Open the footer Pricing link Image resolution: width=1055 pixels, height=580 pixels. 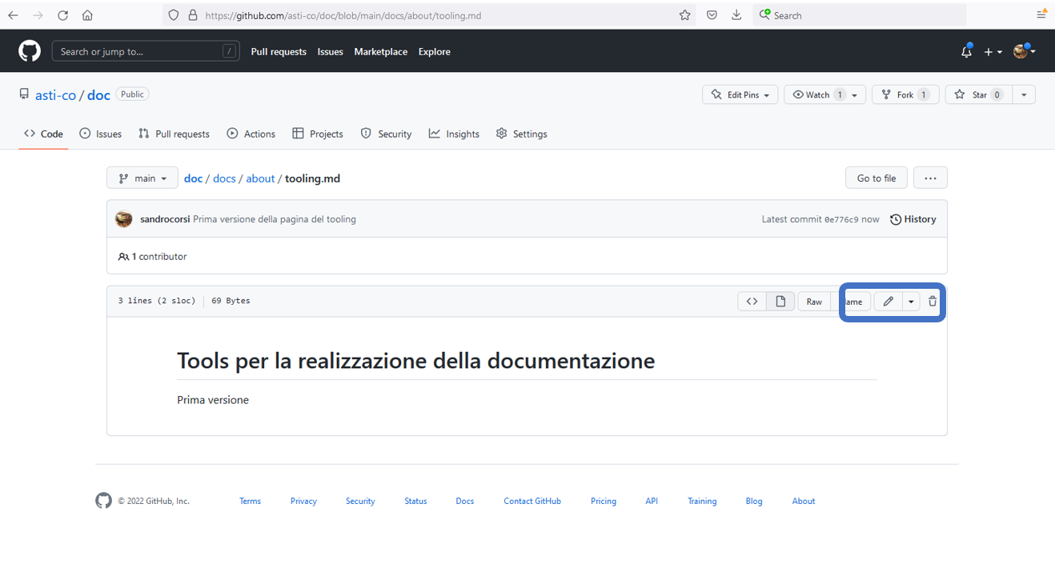coord(604,501)
